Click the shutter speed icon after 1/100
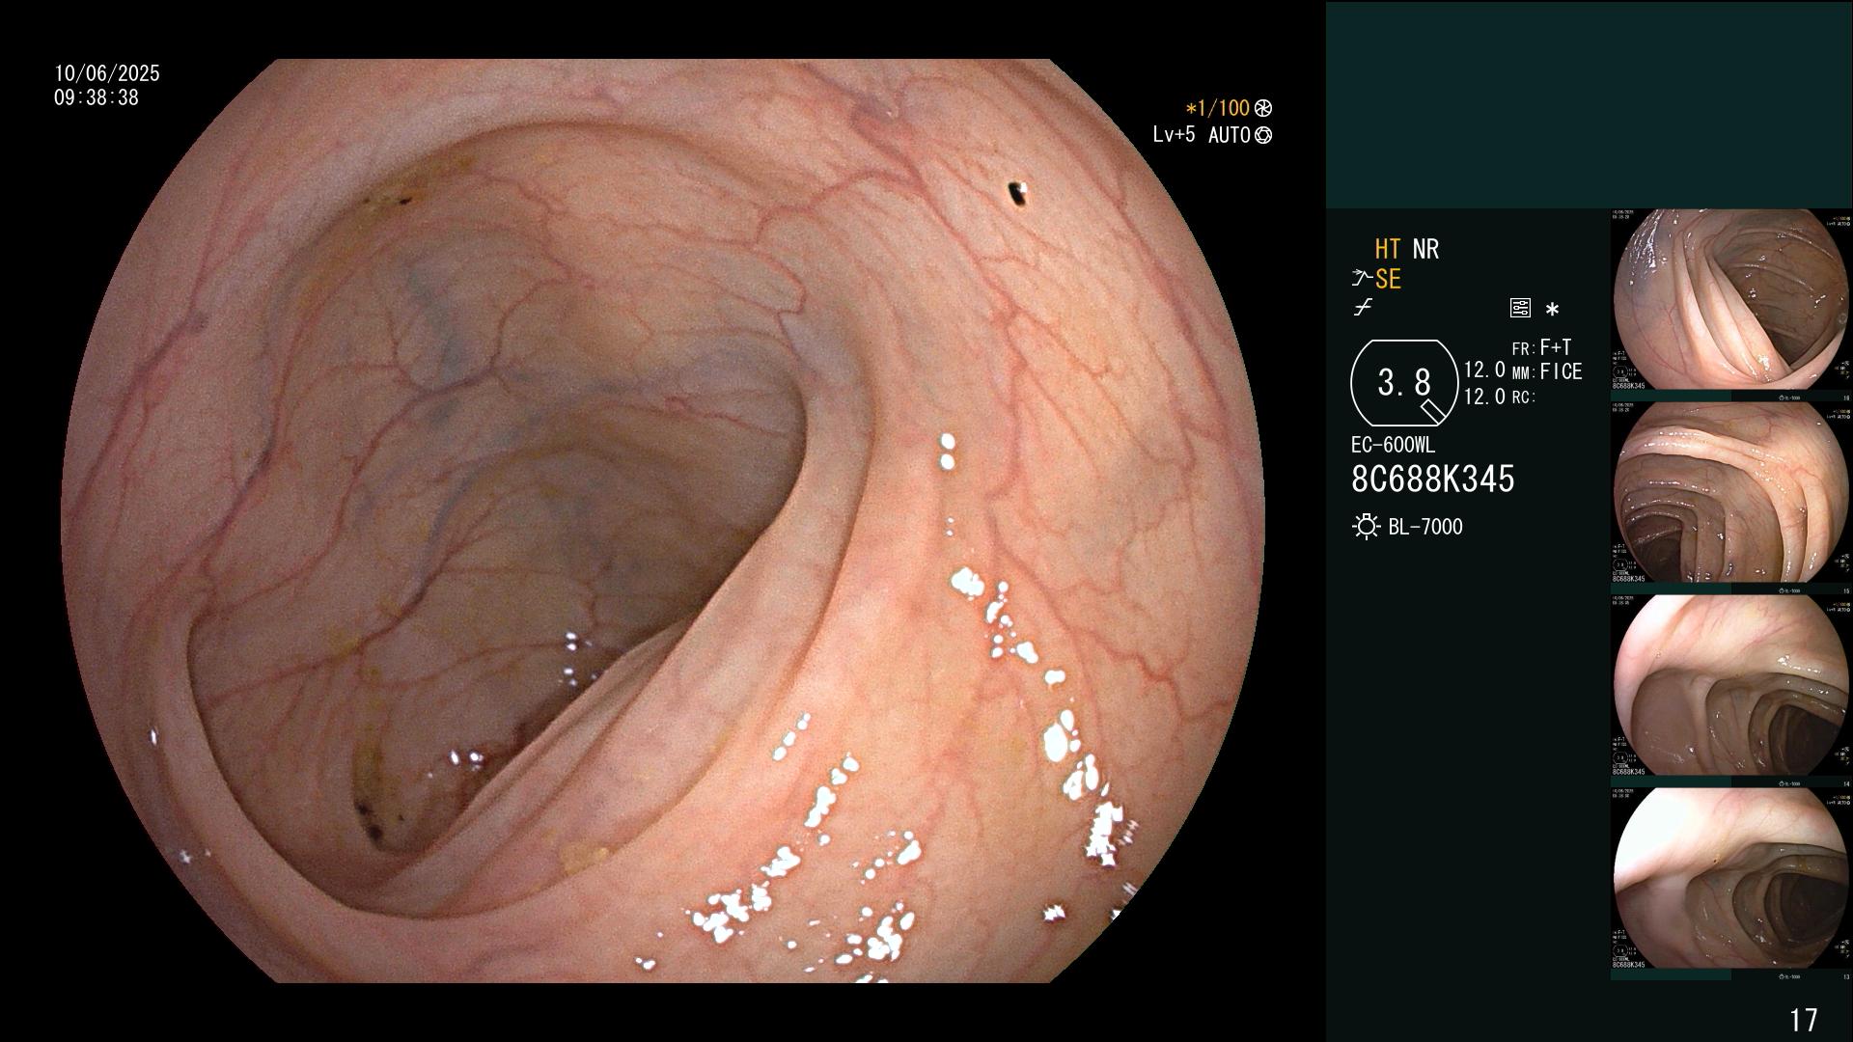 click(x=1262, y=109)
